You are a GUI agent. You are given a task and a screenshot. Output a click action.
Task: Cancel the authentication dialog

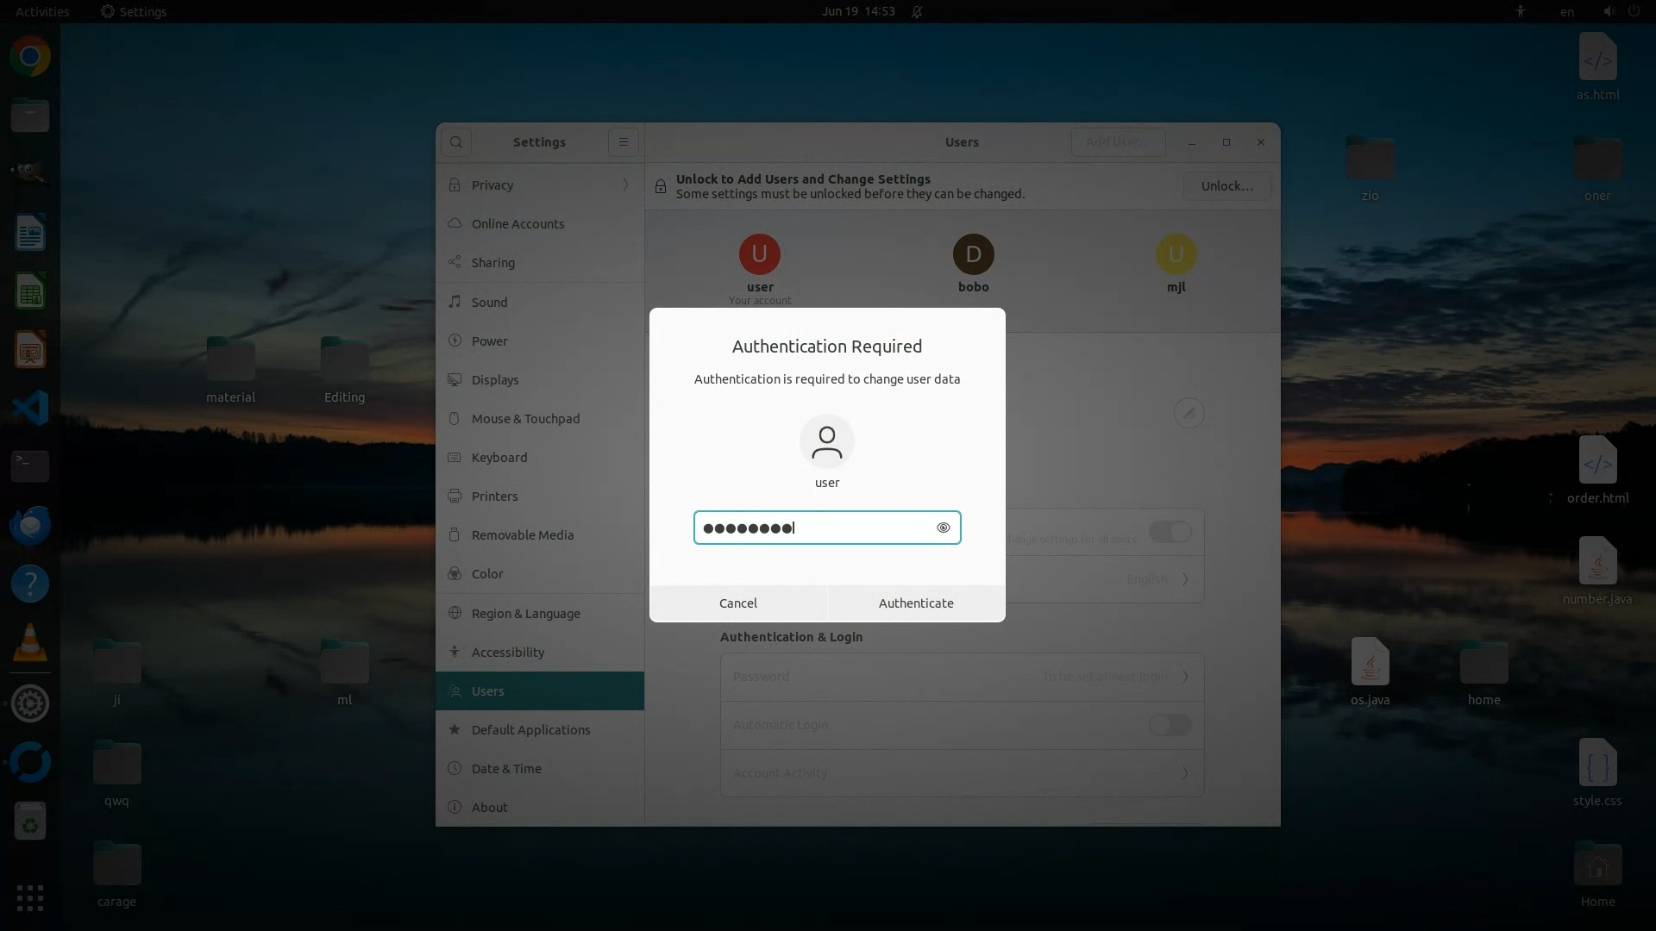coord(738,603)
